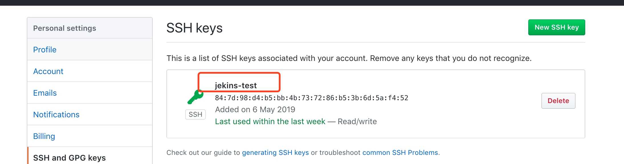Open common SSH Problems link
Image resolution: width=624 pixels, height=164 pixels.
click(x=400, y=153)
